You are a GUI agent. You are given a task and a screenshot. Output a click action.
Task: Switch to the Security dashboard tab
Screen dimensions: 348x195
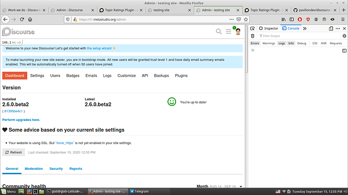[56, 169]
